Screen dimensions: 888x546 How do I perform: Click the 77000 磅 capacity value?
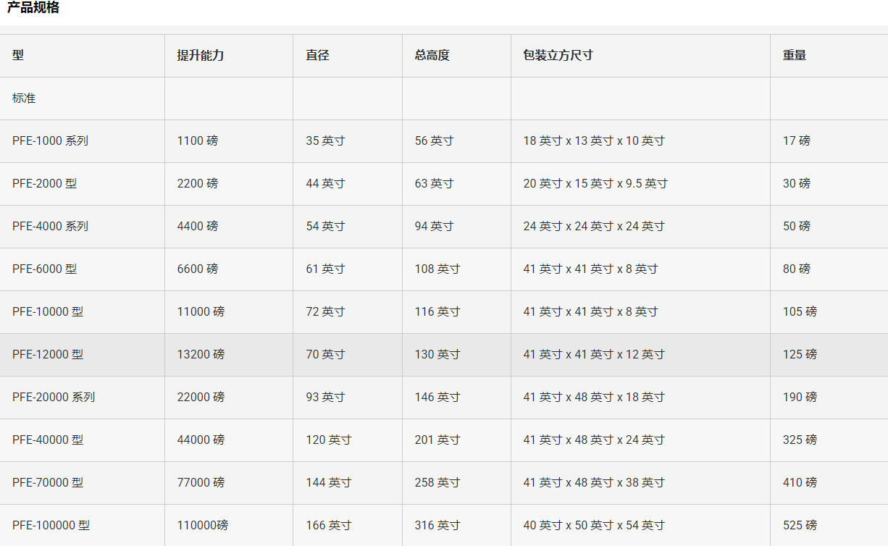(201, 482)
